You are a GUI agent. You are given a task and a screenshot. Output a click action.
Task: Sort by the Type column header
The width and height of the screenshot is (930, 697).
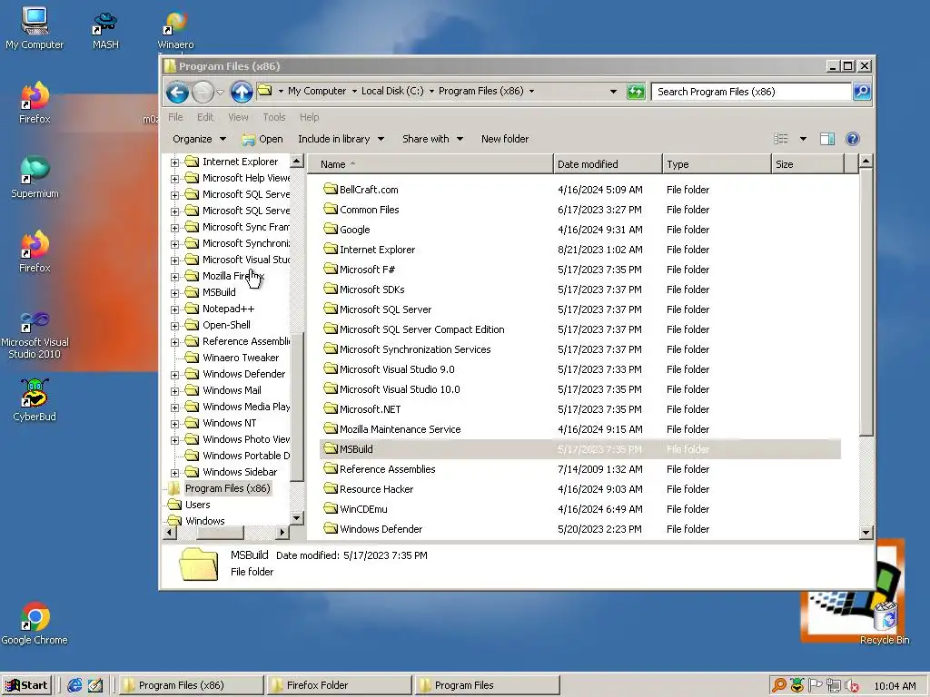point(717,164)
